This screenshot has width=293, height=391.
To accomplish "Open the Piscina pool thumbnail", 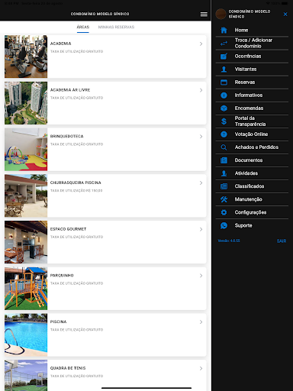I will click(26, 334).
